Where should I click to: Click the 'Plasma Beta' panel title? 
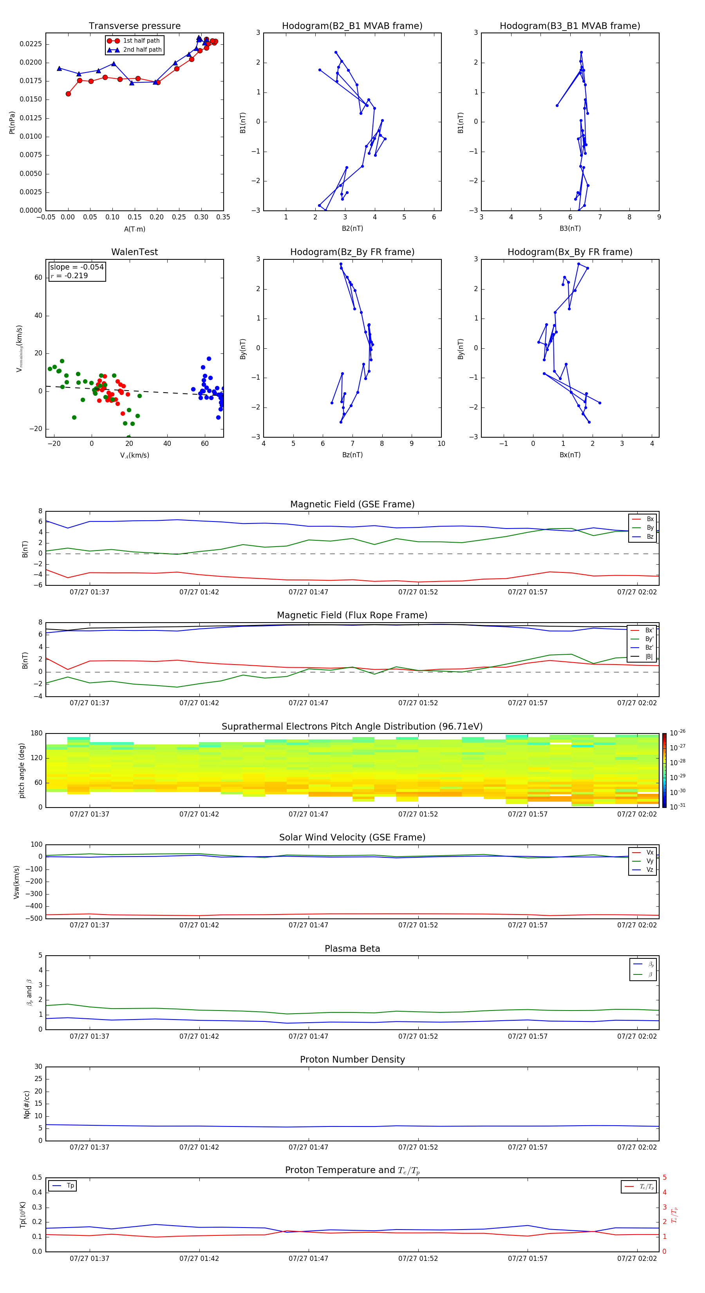click(352, 949)
